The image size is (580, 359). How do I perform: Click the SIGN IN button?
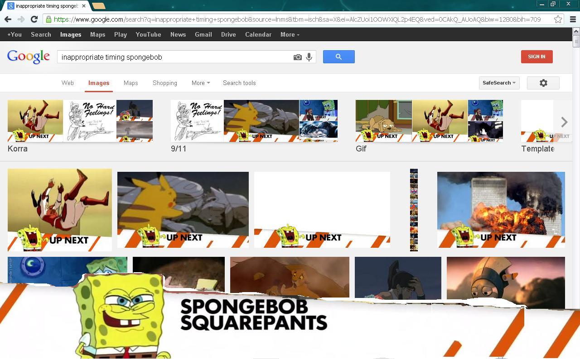pyautogui.click(x=536, y=57)
